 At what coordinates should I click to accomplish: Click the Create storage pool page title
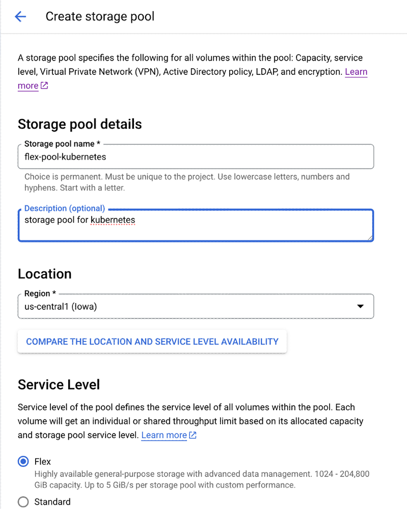pos(100,16)
